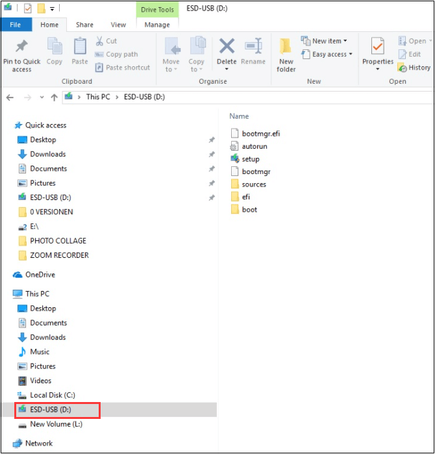Click ESD-USB (D:) in address breadcrumb
The width and height of the screenshot is (435, 454).
(144, 97)
